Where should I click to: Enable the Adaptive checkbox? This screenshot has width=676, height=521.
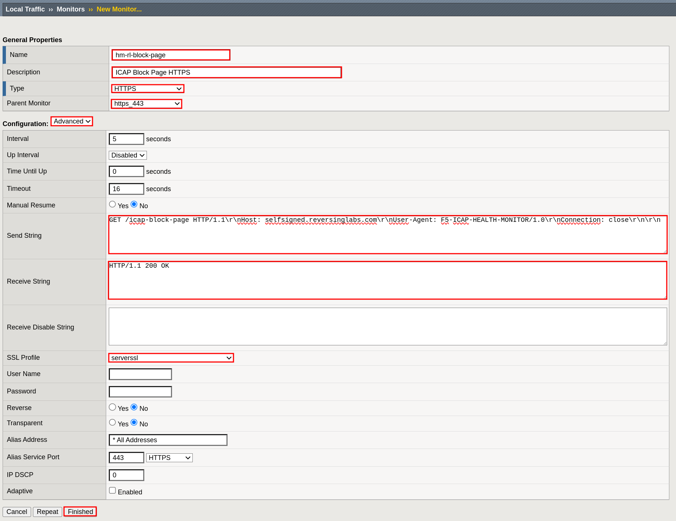[x=112, y=490]
